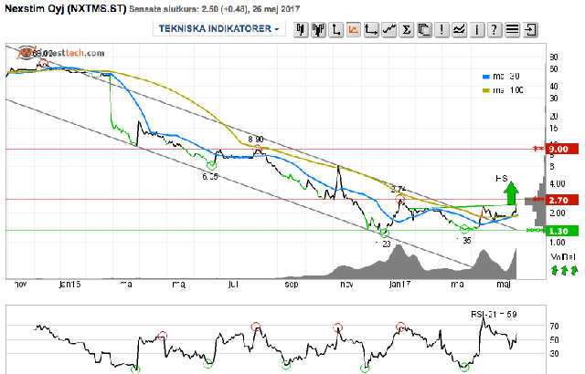
Task: Click the red 9.00 resistance label
Action: click(x=561, y=149)
